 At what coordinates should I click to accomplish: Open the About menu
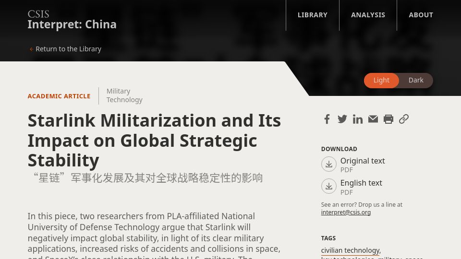point(421,15)
